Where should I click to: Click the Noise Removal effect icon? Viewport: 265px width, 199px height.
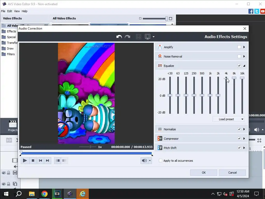click(160, 56)
